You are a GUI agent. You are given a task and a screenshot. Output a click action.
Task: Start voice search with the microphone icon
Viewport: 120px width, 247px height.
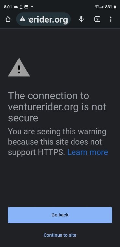click(81, 19)
